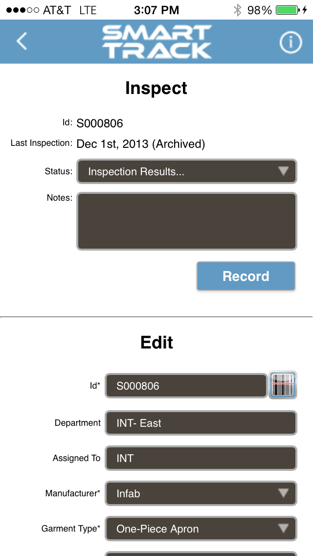Tap the Status dropdown arrow
Image resolution: width=313 pixels, height=556 pixels.
[283, 171]
